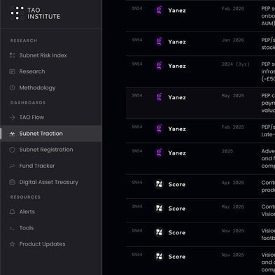This screenshot has width=275, height=275.
Task: Click the Fund Tracker chart icon
Action: pyautogui.click(x=12, y=166)
